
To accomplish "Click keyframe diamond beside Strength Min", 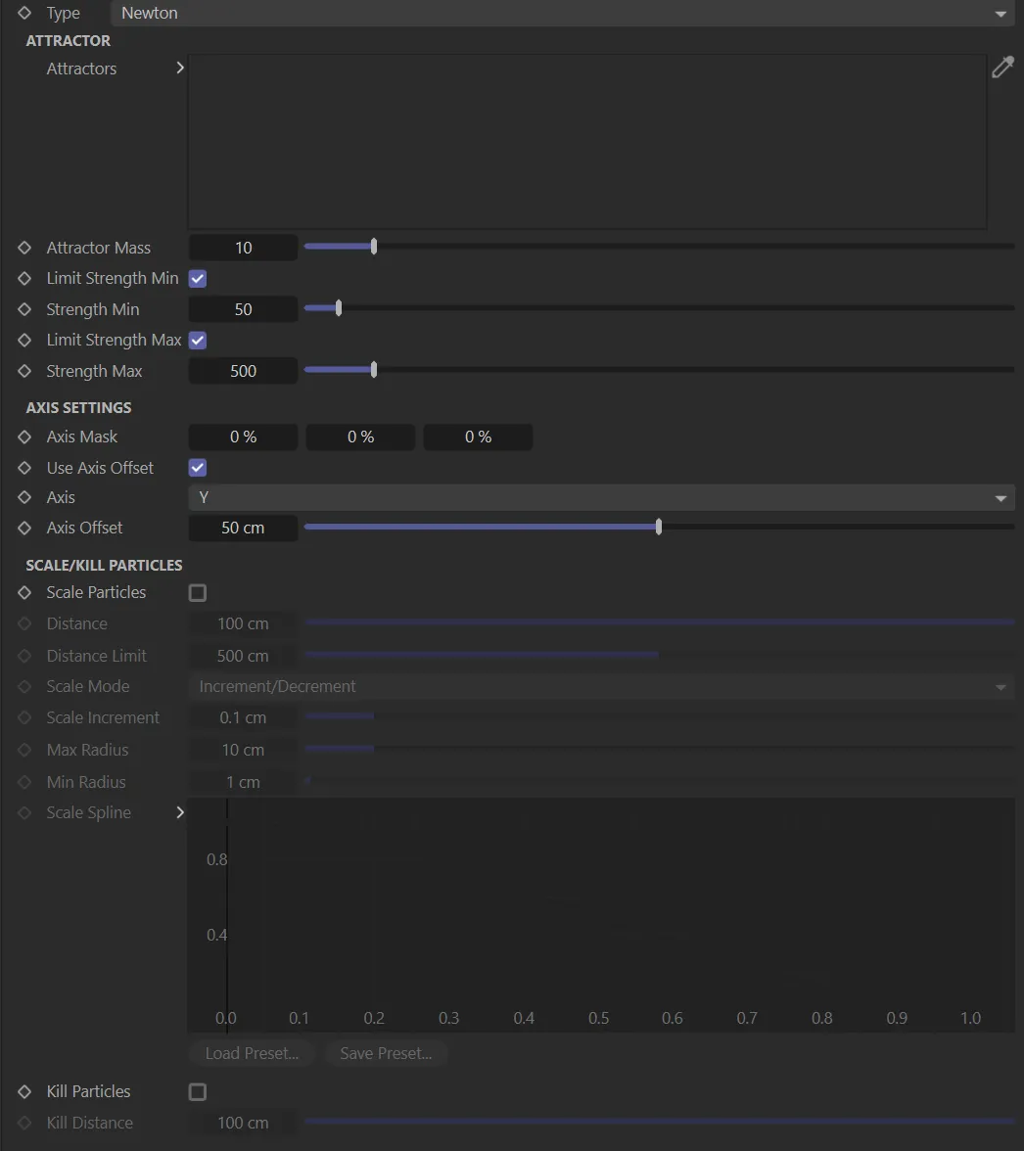I will pos(25,309).
